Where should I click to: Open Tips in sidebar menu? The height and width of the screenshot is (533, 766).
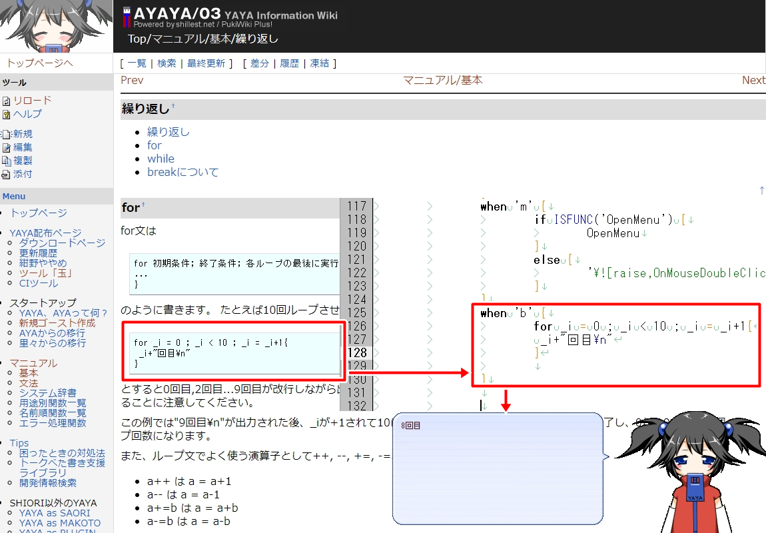coord(19,443)
